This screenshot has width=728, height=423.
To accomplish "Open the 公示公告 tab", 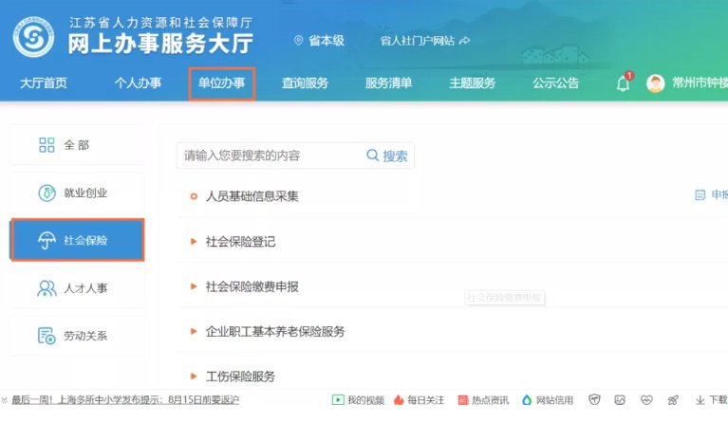I will (x=556, y=83).
